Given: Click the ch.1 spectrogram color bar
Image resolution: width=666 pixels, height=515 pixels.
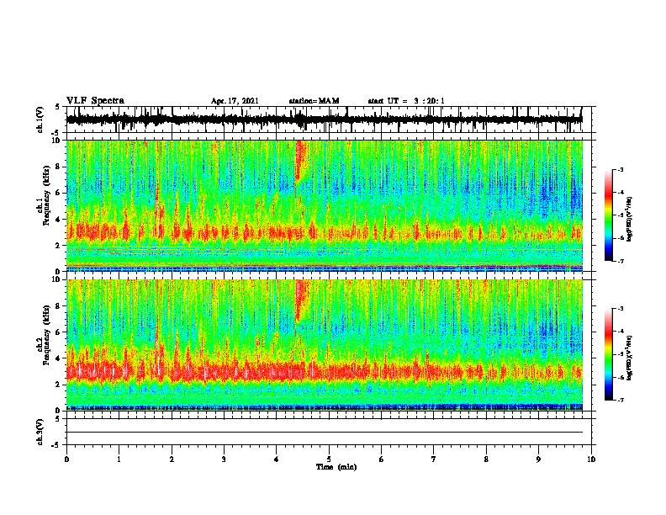Looking at the screenshot, I should pos(609,215).
